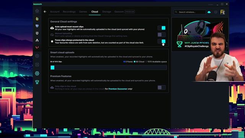Toggle Faves clips always protected switch
The height and width of the screenshot is (138, 245).
pos(162,41)
